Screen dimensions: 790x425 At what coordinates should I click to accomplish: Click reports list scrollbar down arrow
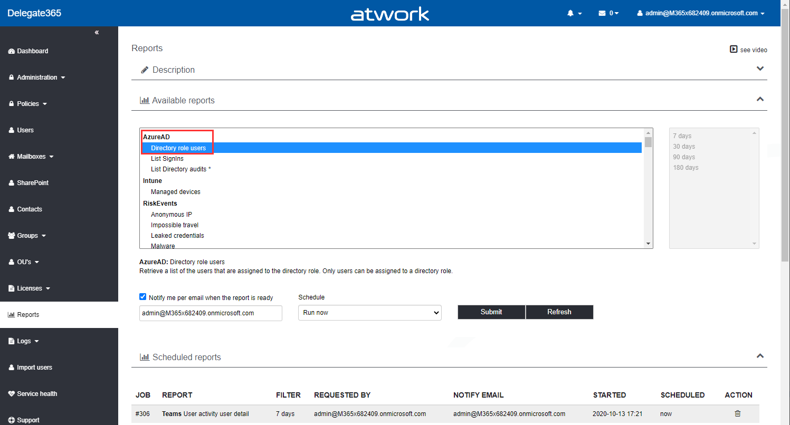(649, 244)
